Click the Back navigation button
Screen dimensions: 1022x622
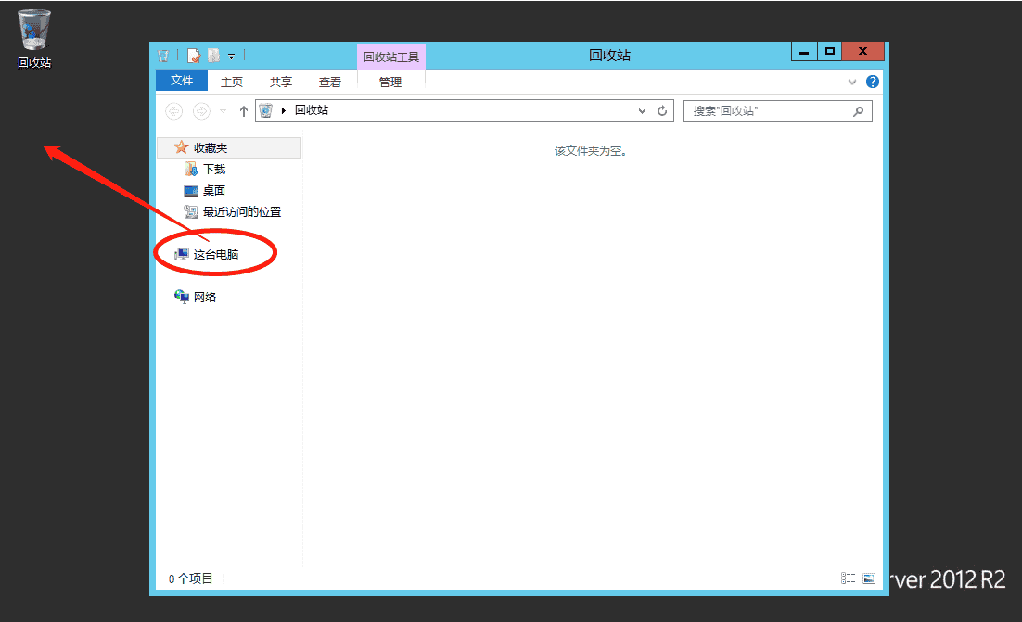click(173, 110)
